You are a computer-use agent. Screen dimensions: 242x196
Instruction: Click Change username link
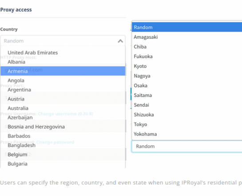65,114
